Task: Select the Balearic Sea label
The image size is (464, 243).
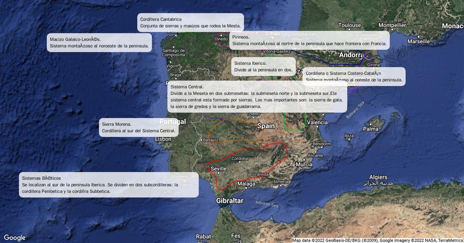Action: click(355, 110)
